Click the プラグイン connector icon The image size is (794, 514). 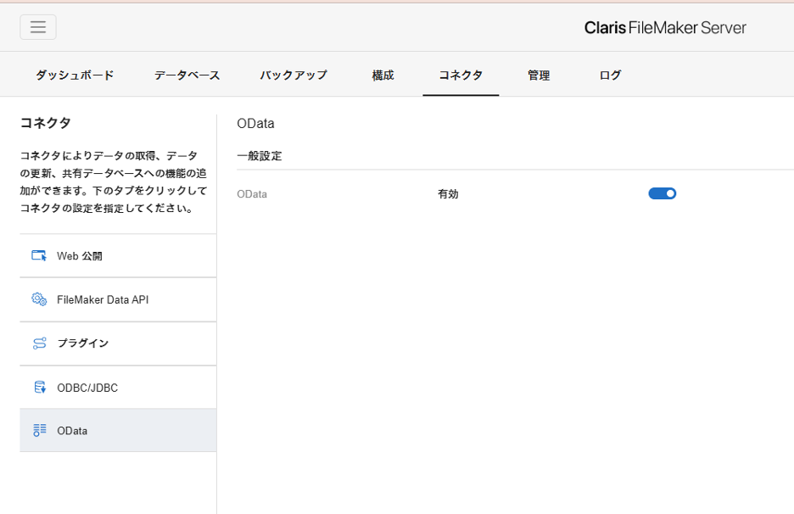tap(39, 344)
